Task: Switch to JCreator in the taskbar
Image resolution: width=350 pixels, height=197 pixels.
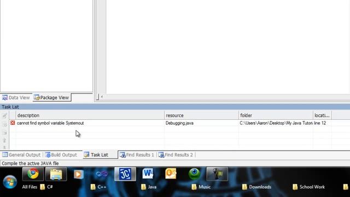Action: coord(125,174)
